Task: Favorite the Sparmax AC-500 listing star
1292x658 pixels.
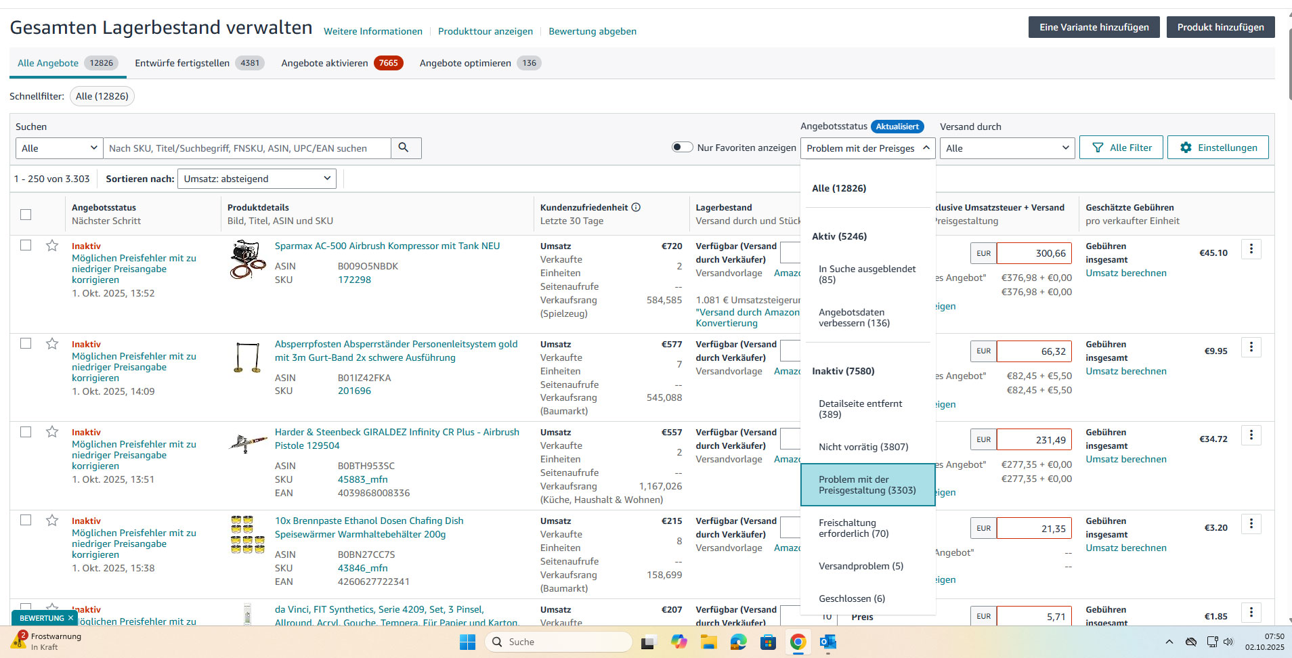Action: pos(52,246)
